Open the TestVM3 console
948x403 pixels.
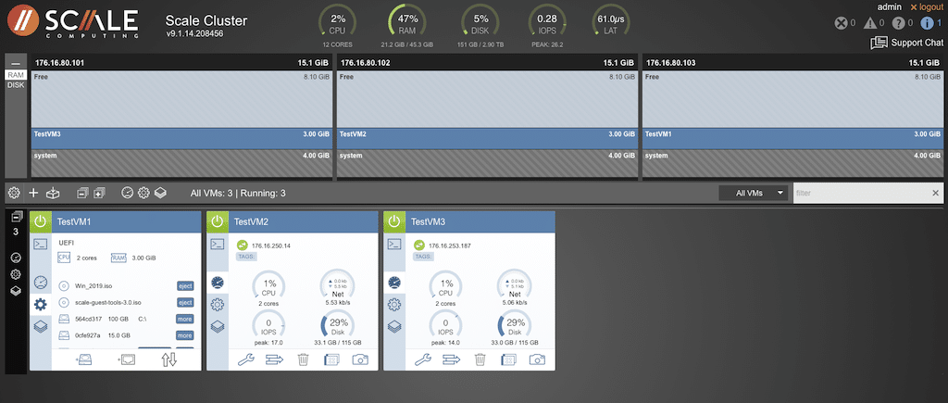tap(394, 245)
